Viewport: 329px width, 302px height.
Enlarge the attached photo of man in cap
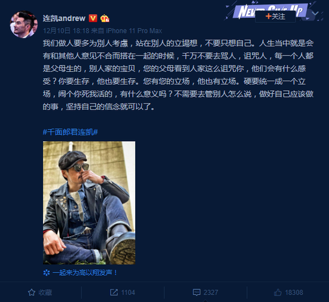[x=89, y=203]
